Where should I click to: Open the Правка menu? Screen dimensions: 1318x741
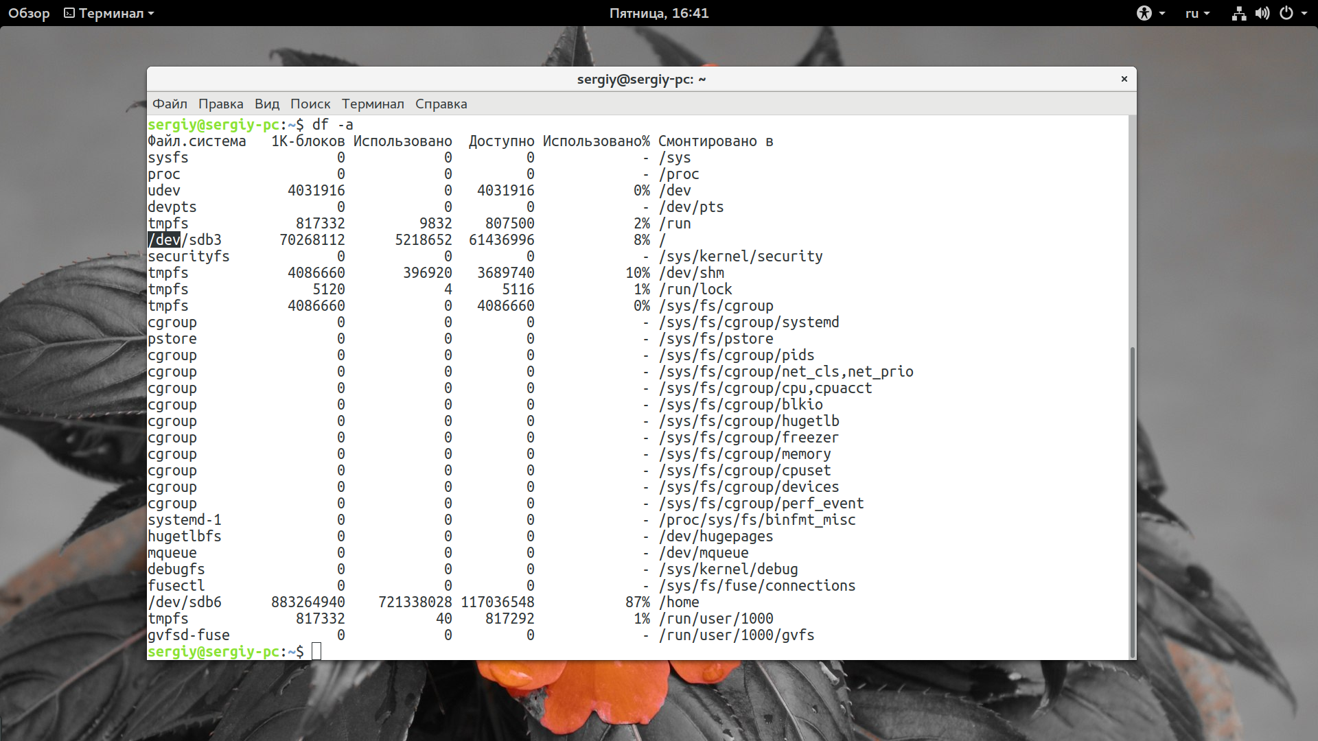click(x=220, y=104)
